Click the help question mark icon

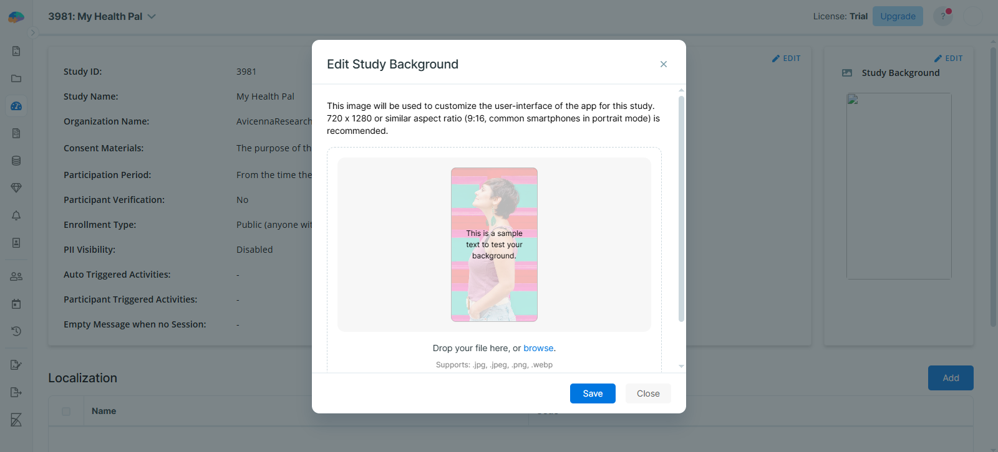point(942,16)
